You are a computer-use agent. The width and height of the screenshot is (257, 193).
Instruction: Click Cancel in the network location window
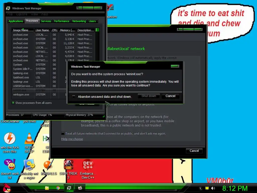click(194, 151)
